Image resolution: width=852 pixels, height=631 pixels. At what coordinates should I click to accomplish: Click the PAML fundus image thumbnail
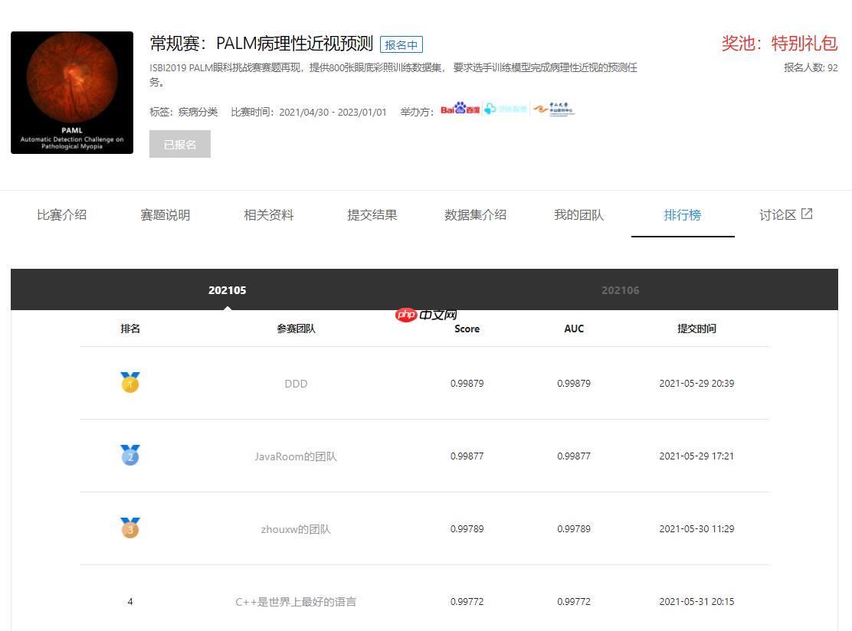click(72, 92)
